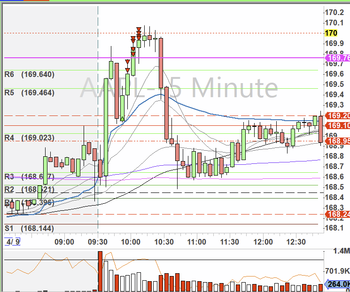Click the 1.4M volume scale label
This screenshot has width=350, height=292.
337,252
